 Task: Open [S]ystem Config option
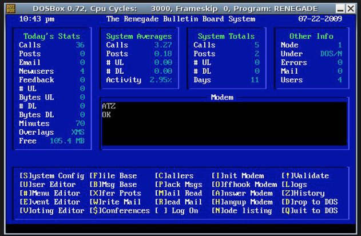point(52,176)
